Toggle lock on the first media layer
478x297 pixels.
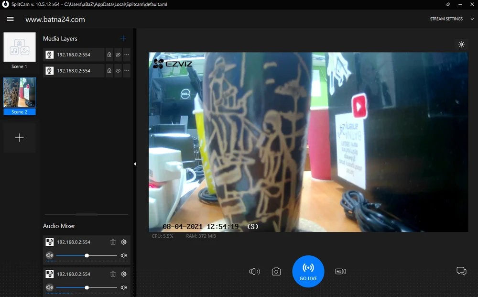[109, 55]
